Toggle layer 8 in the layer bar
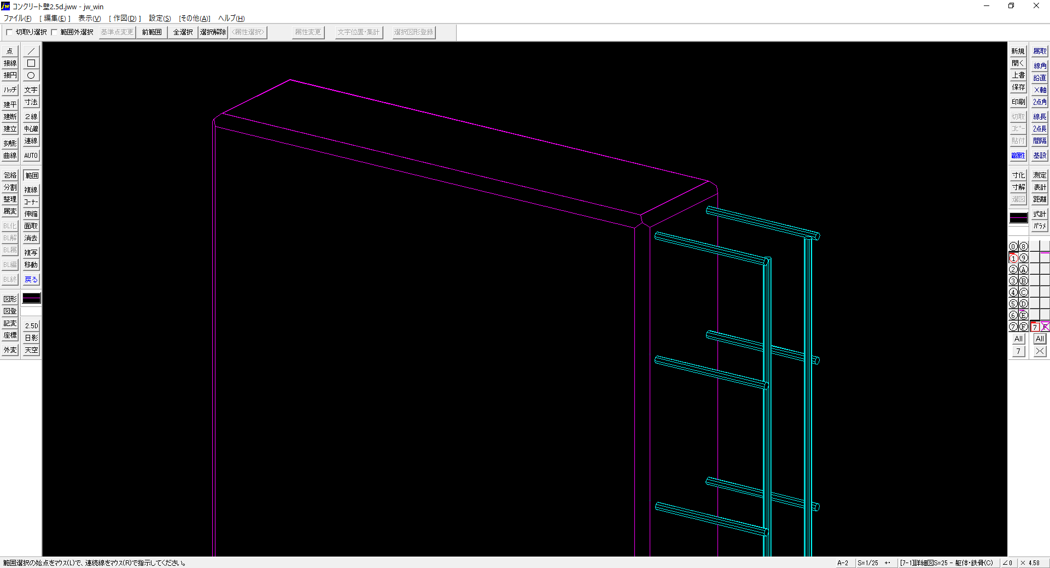 click(x=1023, y=246)
